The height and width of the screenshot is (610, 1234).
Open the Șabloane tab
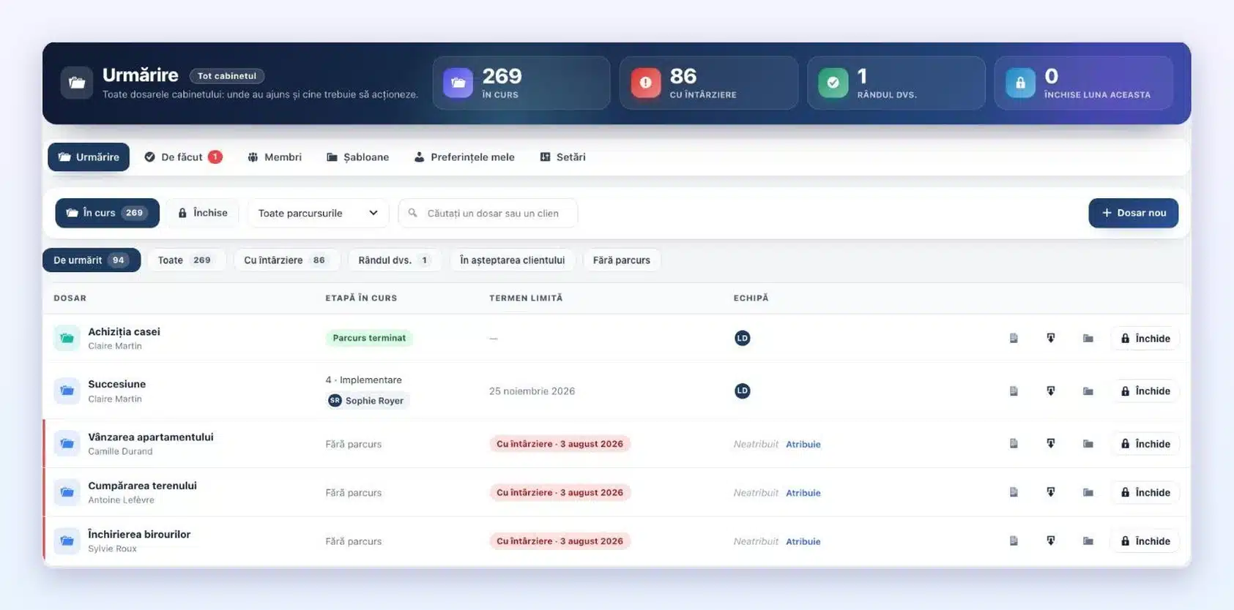pos(357,157)
